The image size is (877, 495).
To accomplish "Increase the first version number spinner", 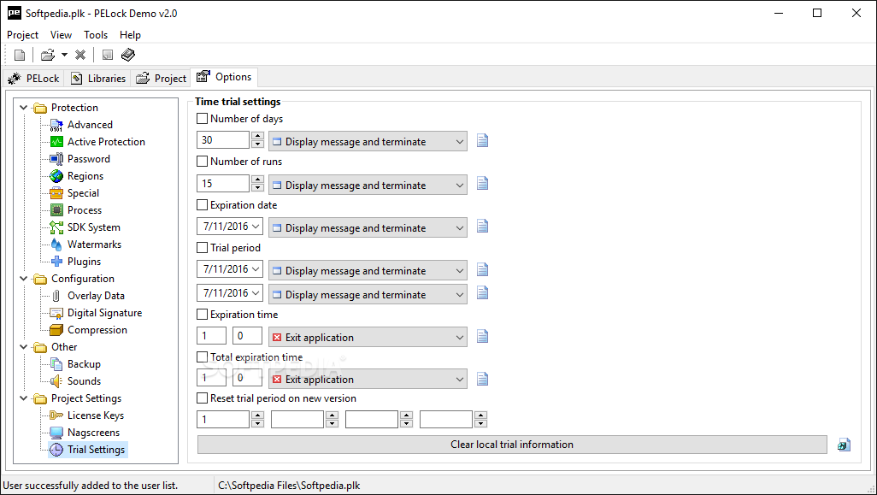I will 257,415.
